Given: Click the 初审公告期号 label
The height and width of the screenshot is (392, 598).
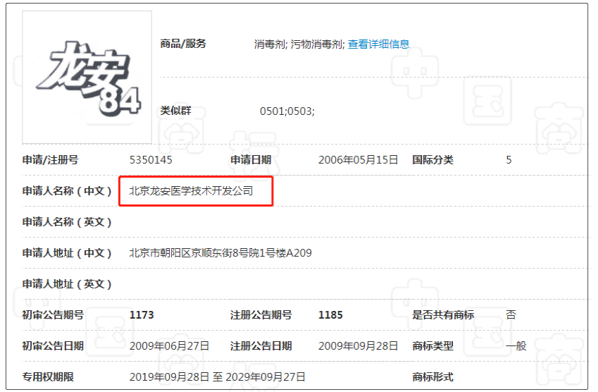Looking at the screenshot, I should click(53, 315).
